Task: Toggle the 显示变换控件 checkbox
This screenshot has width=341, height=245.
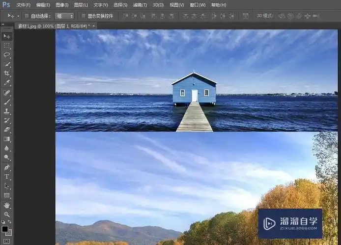Action: [83, 16]
